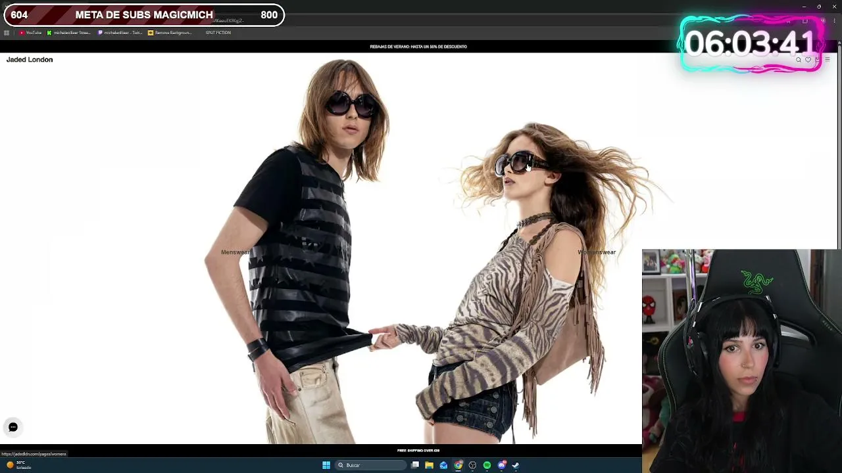842x473 pixels.
Task: Open the Kick stream bookmark
Action: pyautogui.click(x=68, y=33)
